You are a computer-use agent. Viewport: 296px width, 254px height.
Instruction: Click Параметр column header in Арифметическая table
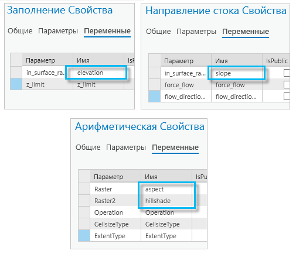[x=115, y=177]
